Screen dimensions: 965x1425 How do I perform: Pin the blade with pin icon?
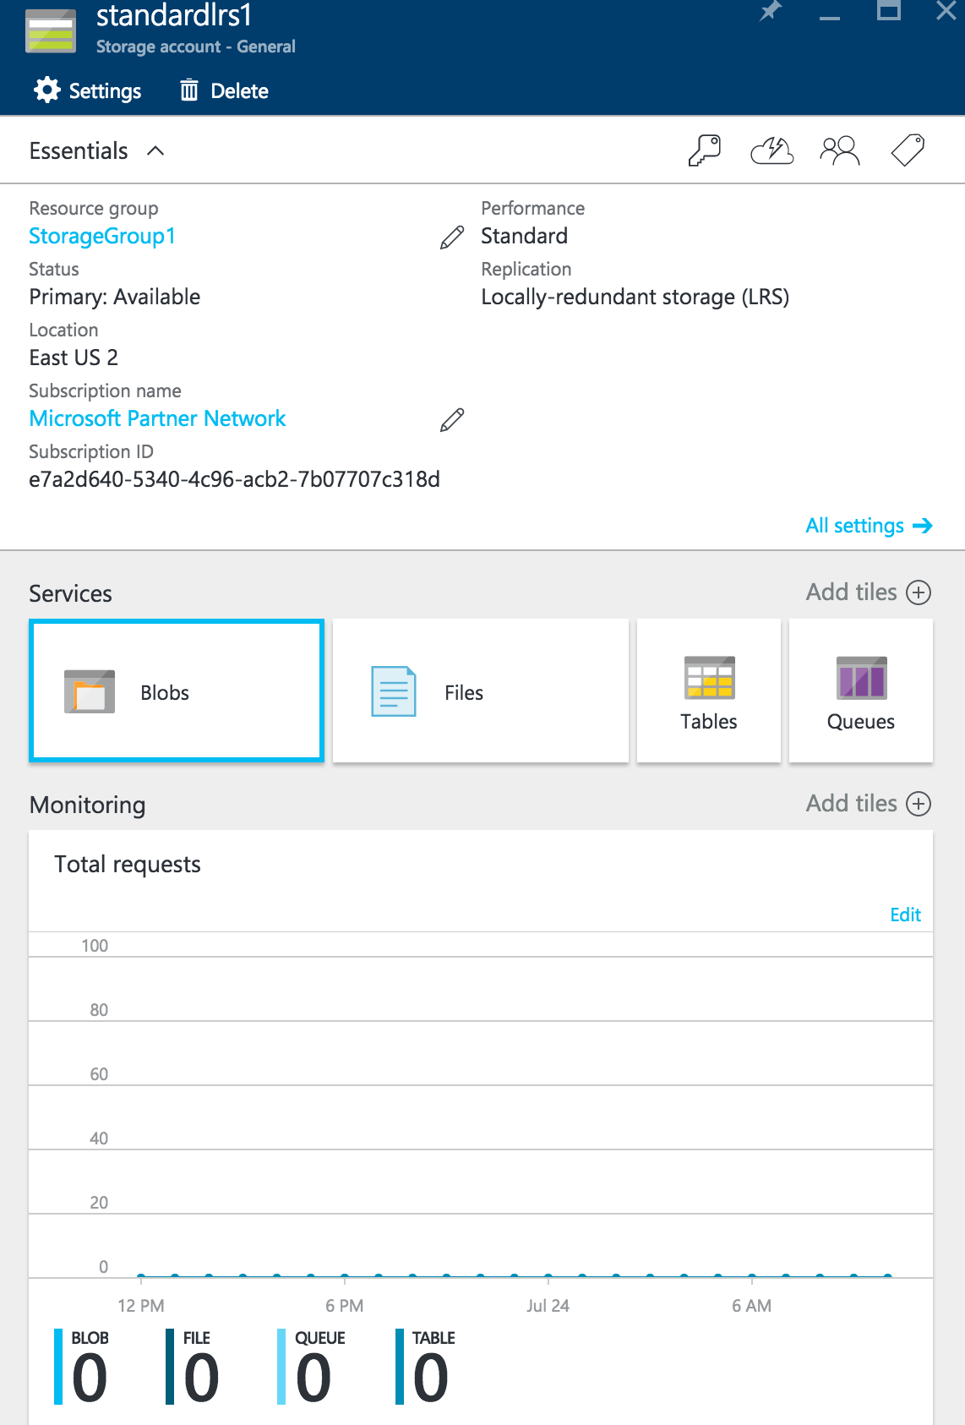coord(771,12)
